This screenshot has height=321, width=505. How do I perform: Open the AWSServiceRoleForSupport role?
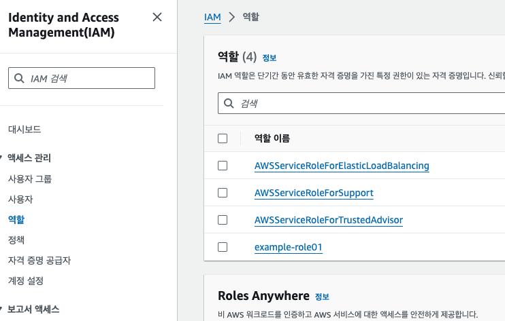click(x=314, y=193)
